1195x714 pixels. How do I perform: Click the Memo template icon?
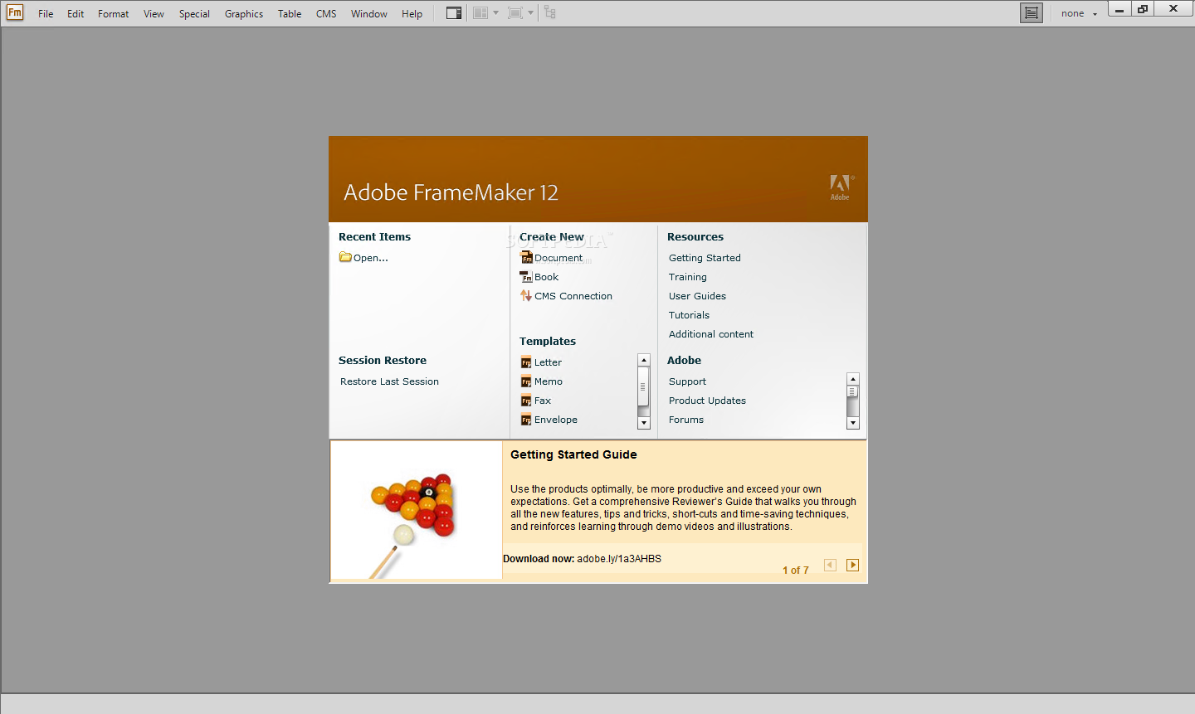pyautogui.click(x=526, y=381)
